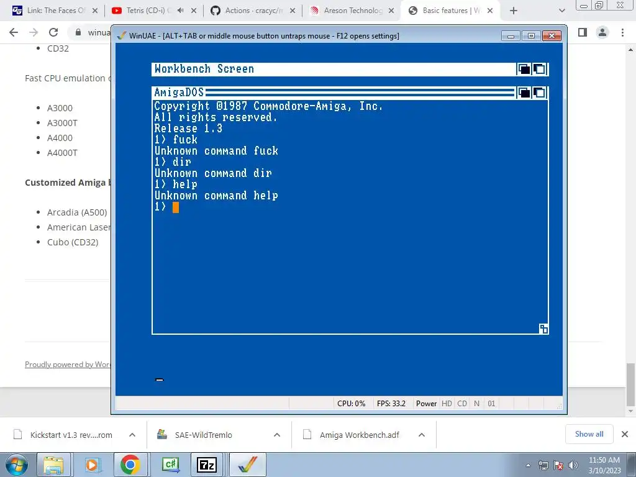Image resolution: width=636 pixels, height=477 pixels.
Task: Open Chrome from taskbar
Action: pyautogui.click(x=130, y=465)
